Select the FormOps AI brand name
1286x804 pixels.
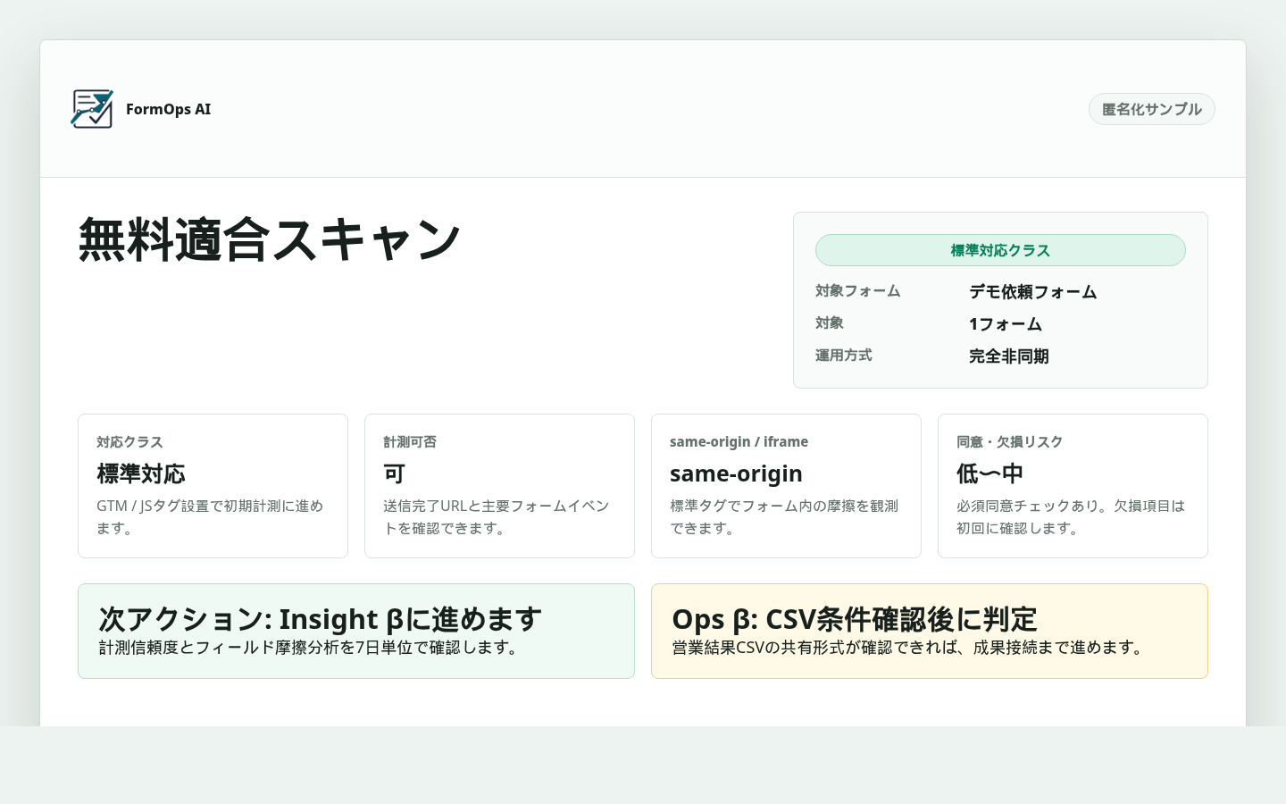pyautogui.click(x=169, y=109)
